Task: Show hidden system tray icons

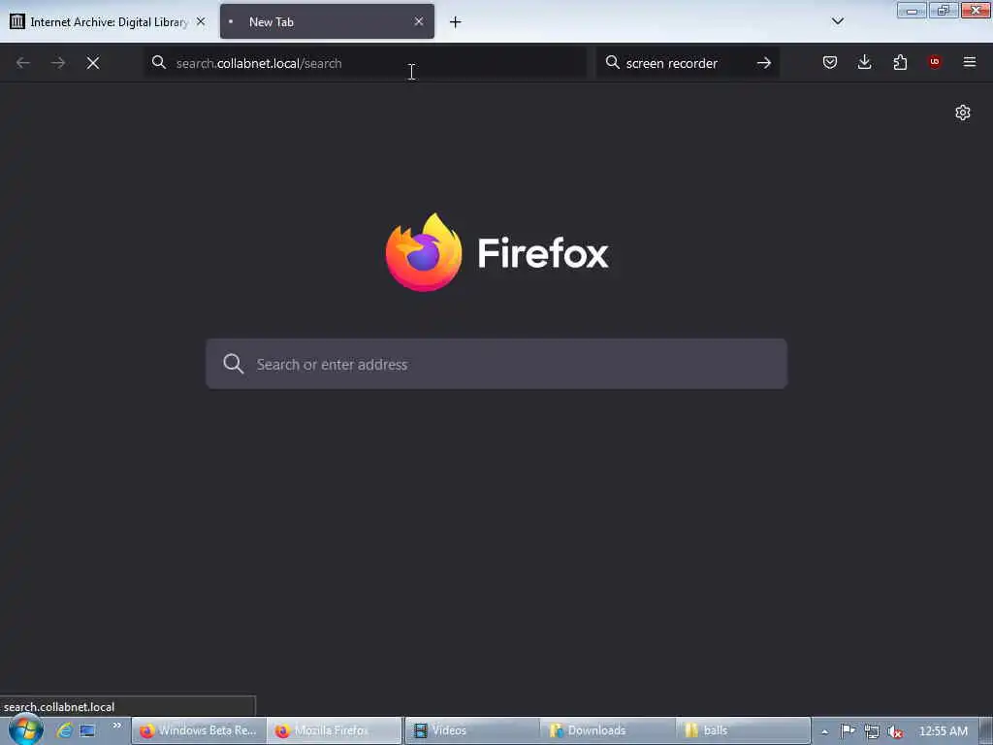Action: [x=824, y=731]
